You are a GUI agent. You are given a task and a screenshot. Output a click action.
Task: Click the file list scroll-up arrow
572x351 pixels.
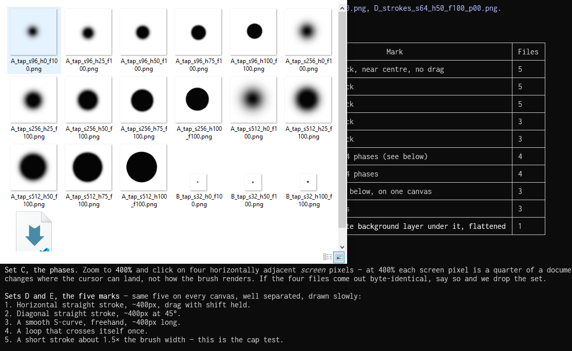342,8
